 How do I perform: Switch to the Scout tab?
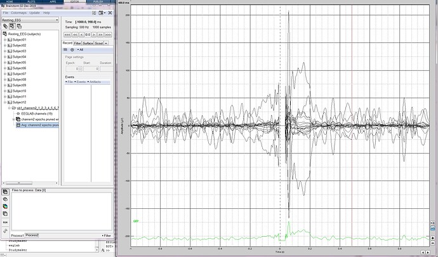point(99,43)
